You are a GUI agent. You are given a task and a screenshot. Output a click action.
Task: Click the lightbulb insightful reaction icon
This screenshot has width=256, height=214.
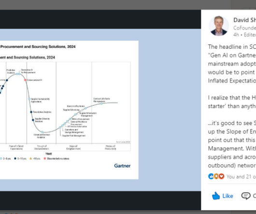216,176
